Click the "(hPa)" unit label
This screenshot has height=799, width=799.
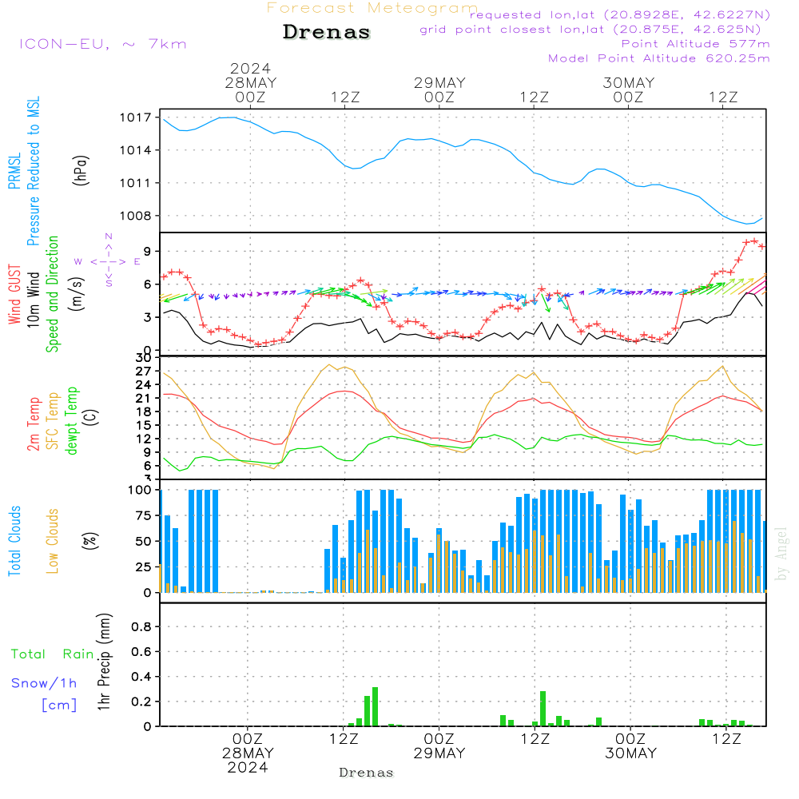point(81,170)
